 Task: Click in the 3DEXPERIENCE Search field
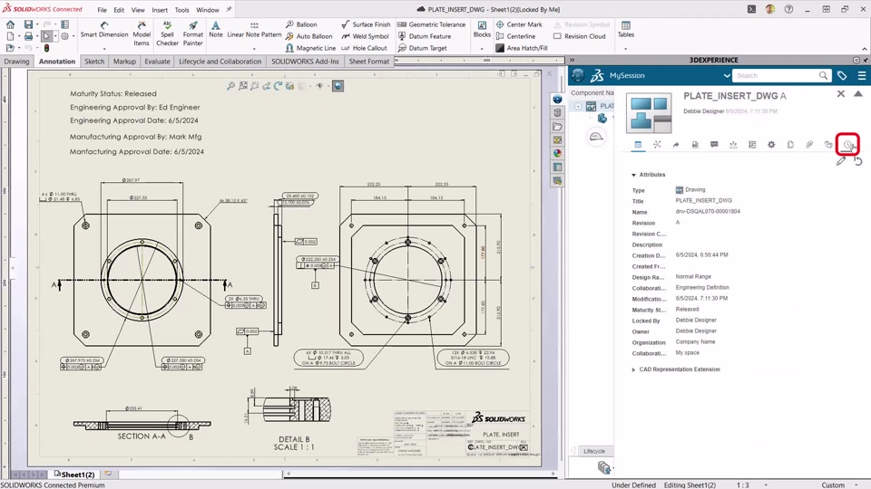[x=776, y=76]
